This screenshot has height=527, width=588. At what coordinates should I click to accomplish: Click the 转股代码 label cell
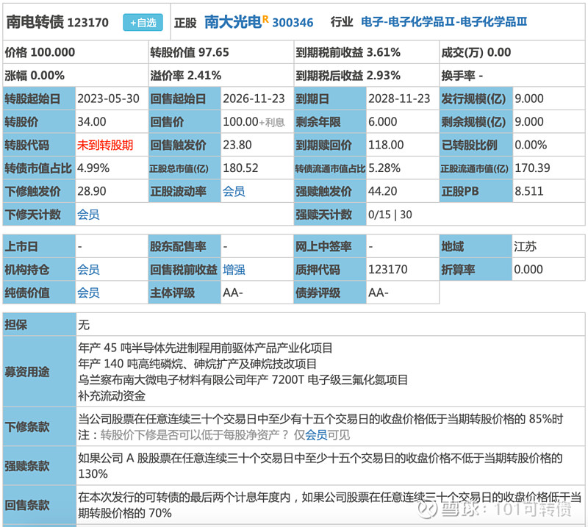(40, 145)
